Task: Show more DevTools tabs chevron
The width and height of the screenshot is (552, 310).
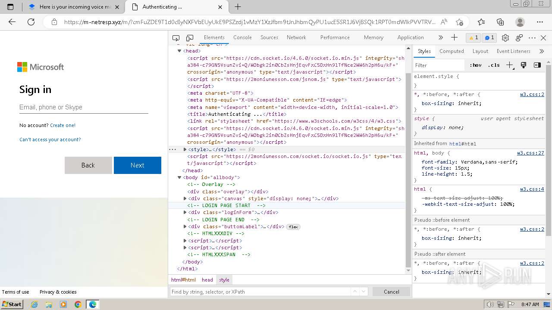Action: click(440, 37)
